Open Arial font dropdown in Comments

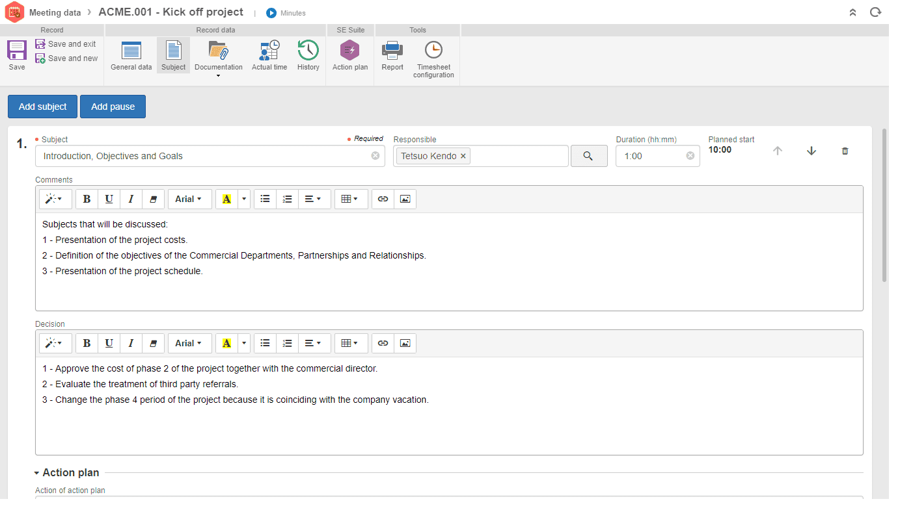click(189, 199)
